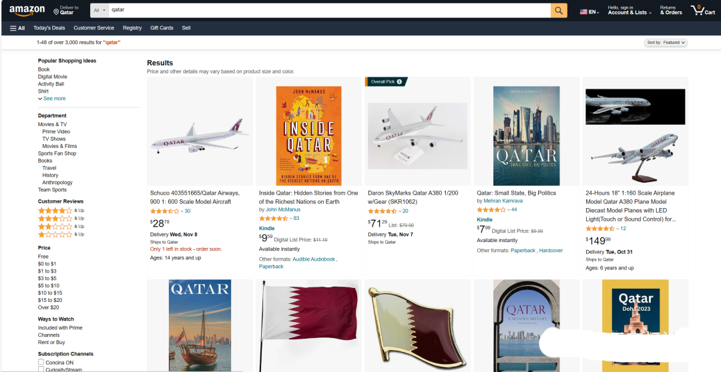Open the All search category dropdown
The image size is (721, 372).
point(99,11)
